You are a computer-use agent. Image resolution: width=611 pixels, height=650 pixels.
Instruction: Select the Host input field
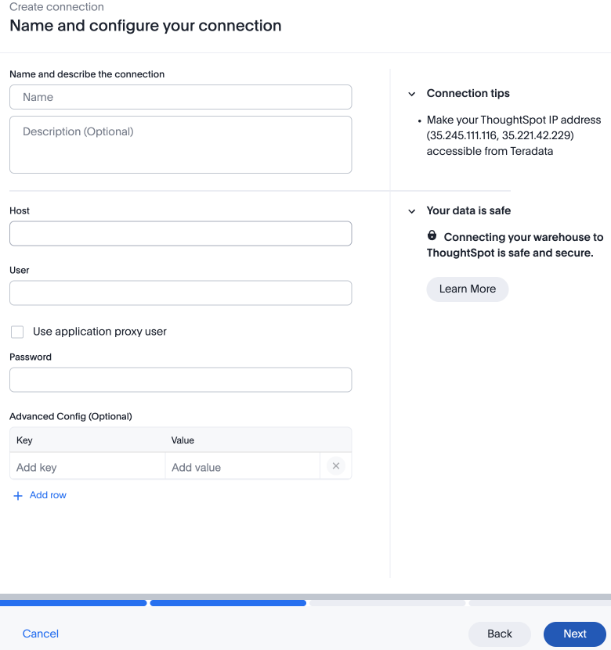[181, 233]
